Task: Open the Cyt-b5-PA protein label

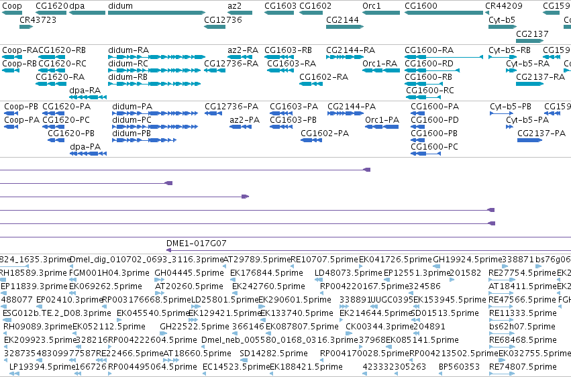Action: click(527, 120)
